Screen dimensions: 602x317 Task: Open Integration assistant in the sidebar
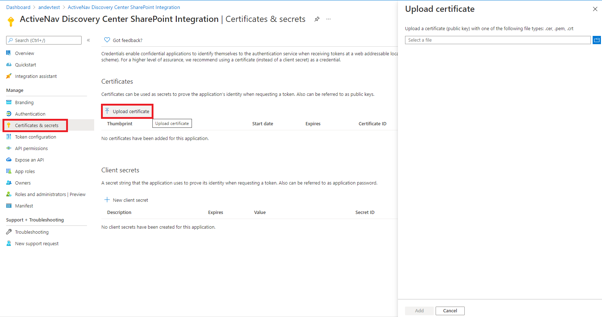point(36,76)
